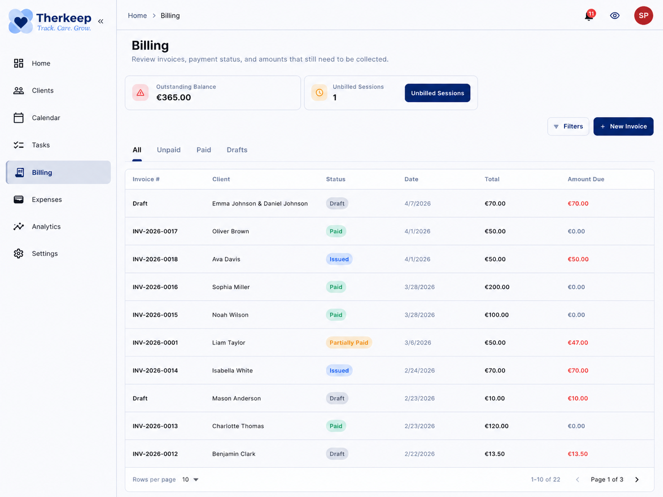The image size is (663, 497).
Task: Go to next page with the chevron
Action: (636, 479)
